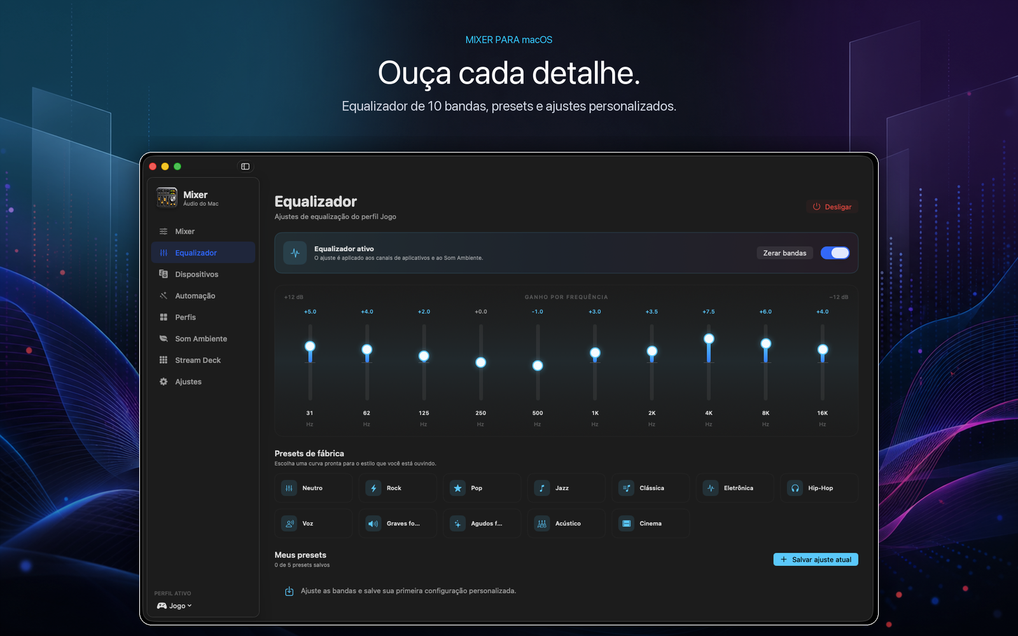Click the Desligar power button
The height and width of the screenshot is (636, 1018).
pyautogui.click(x=832, y=207)
